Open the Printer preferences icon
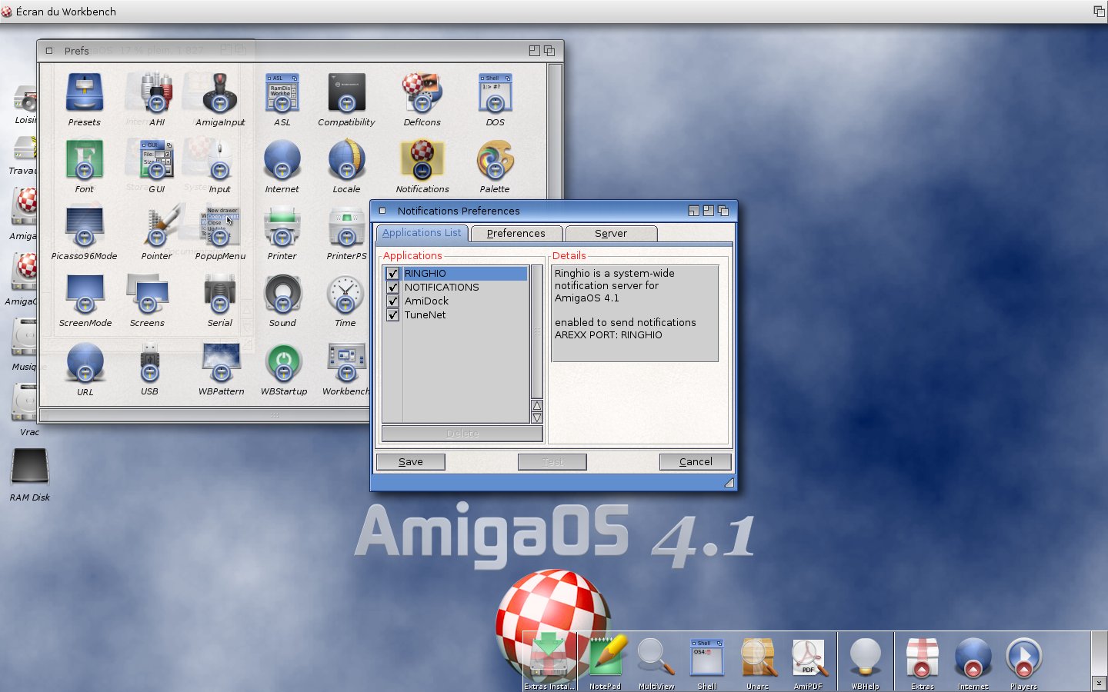 282,227
